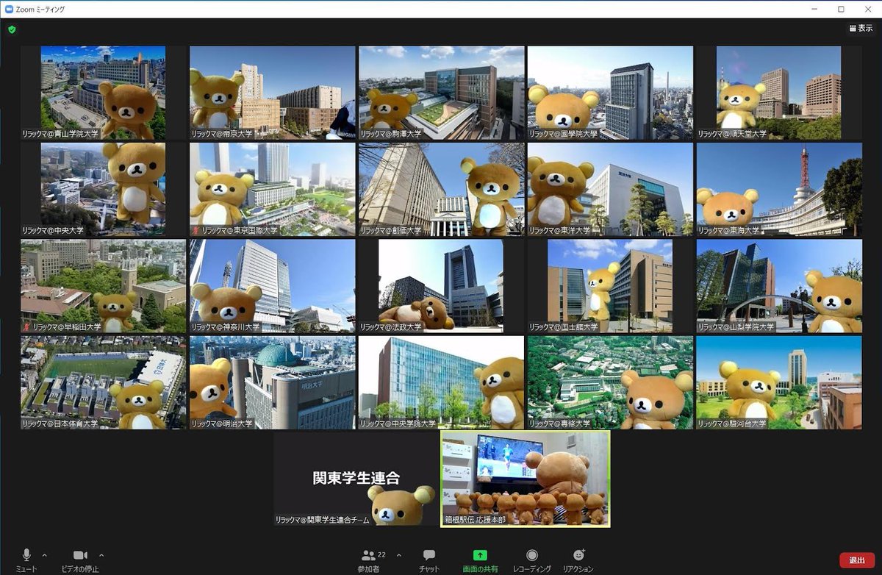
Task: Select the 関東学生連合チーム video tile
Action: click(356, 479)
